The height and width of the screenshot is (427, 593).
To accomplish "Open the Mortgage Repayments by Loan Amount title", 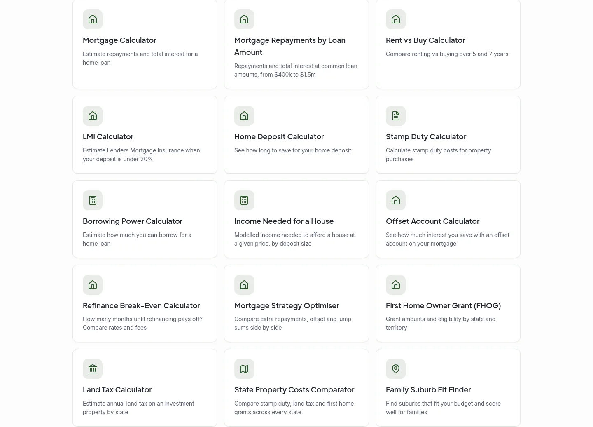I will pos(290,46).
